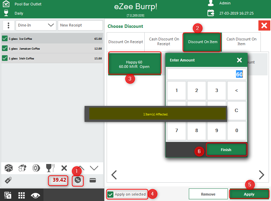Click the payment card icon
The width and height of the screenshot is (271, 201).
[93, 180]
